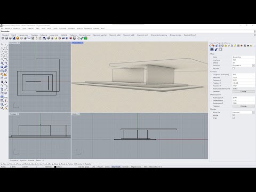This screenshot has width=256, height=192.
Task: Click the yellow magnifier icon in panel row
Action: click(x=235, y=46)
